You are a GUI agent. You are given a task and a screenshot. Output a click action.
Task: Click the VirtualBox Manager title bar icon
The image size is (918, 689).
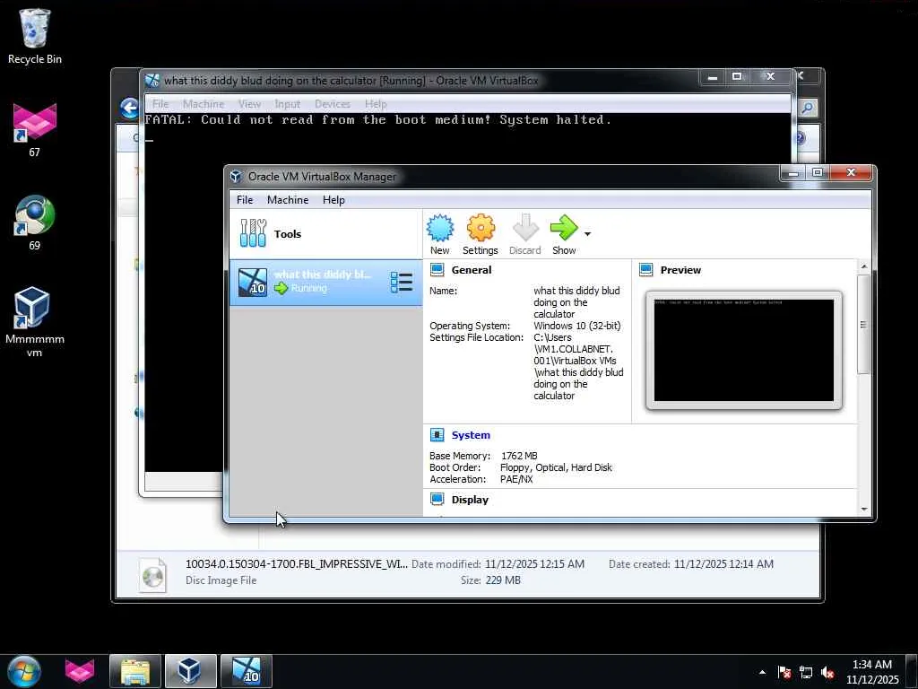pyautogui.click(x=236, y=177)
